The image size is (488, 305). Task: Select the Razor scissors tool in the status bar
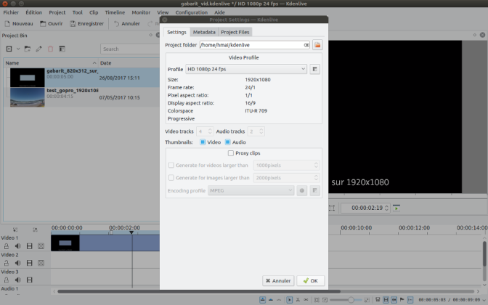coord(298,300)
